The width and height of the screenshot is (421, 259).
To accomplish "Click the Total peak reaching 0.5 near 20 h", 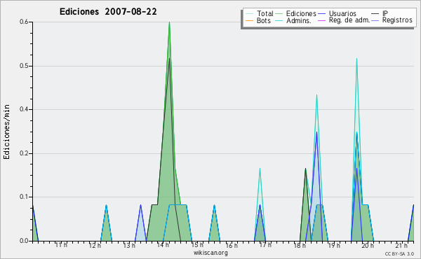I will (x=356, y=59).
